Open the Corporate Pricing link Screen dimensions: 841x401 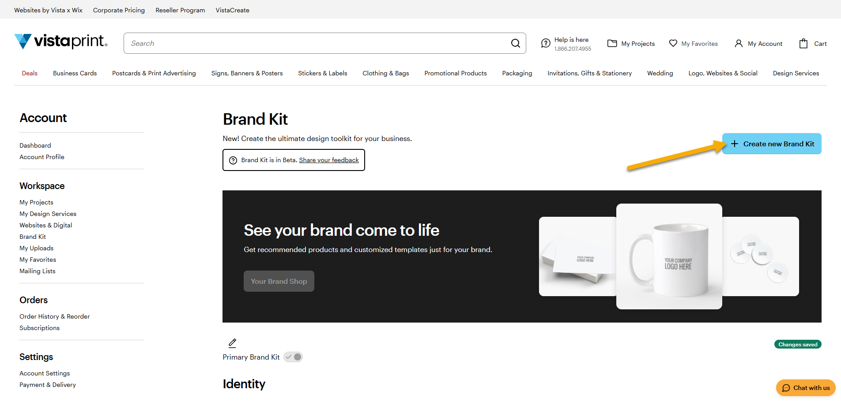119,10
